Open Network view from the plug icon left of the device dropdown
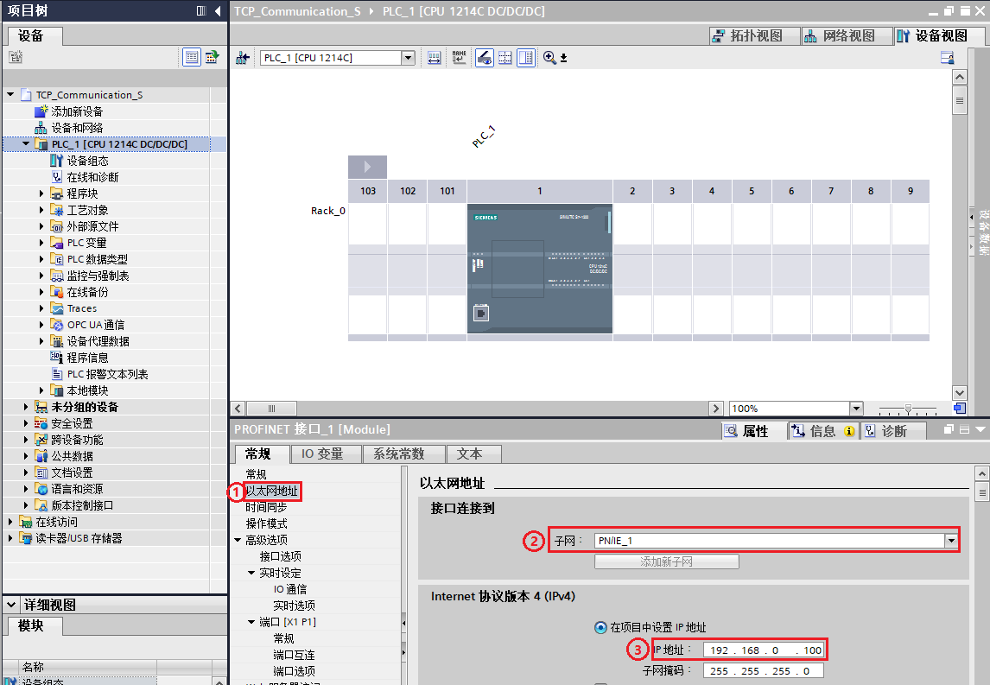The width and height of the screenshot is (990, 685). 243,58
